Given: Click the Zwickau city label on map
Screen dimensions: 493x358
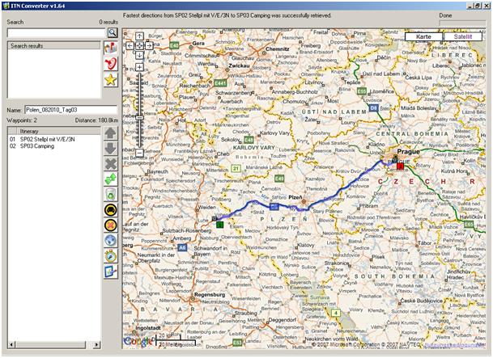Looking at the screenshot, I should (239, 65).
